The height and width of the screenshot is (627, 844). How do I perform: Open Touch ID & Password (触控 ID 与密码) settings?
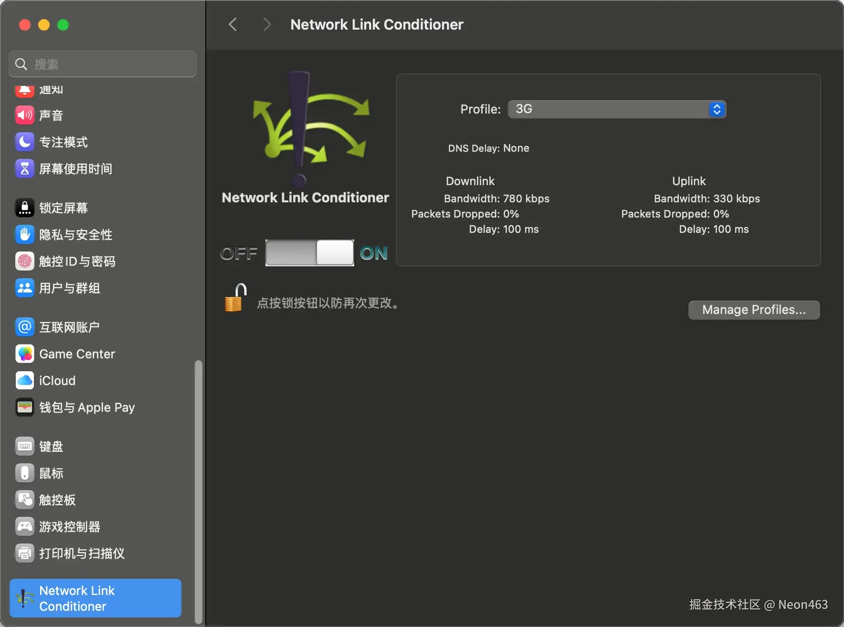pos(95,261)
